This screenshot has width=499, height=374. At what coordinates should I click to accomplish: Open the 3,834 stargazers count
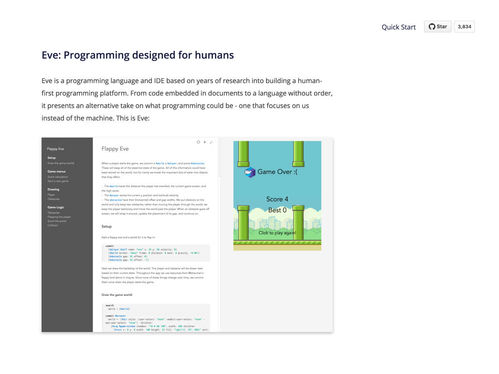[x=464, y=27]
